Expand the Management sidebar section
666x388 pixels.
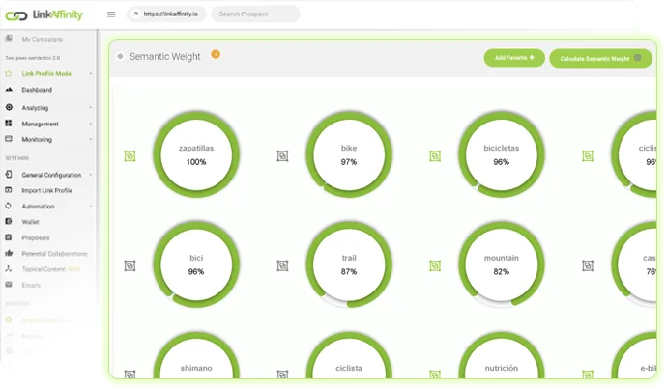[48, 124]
